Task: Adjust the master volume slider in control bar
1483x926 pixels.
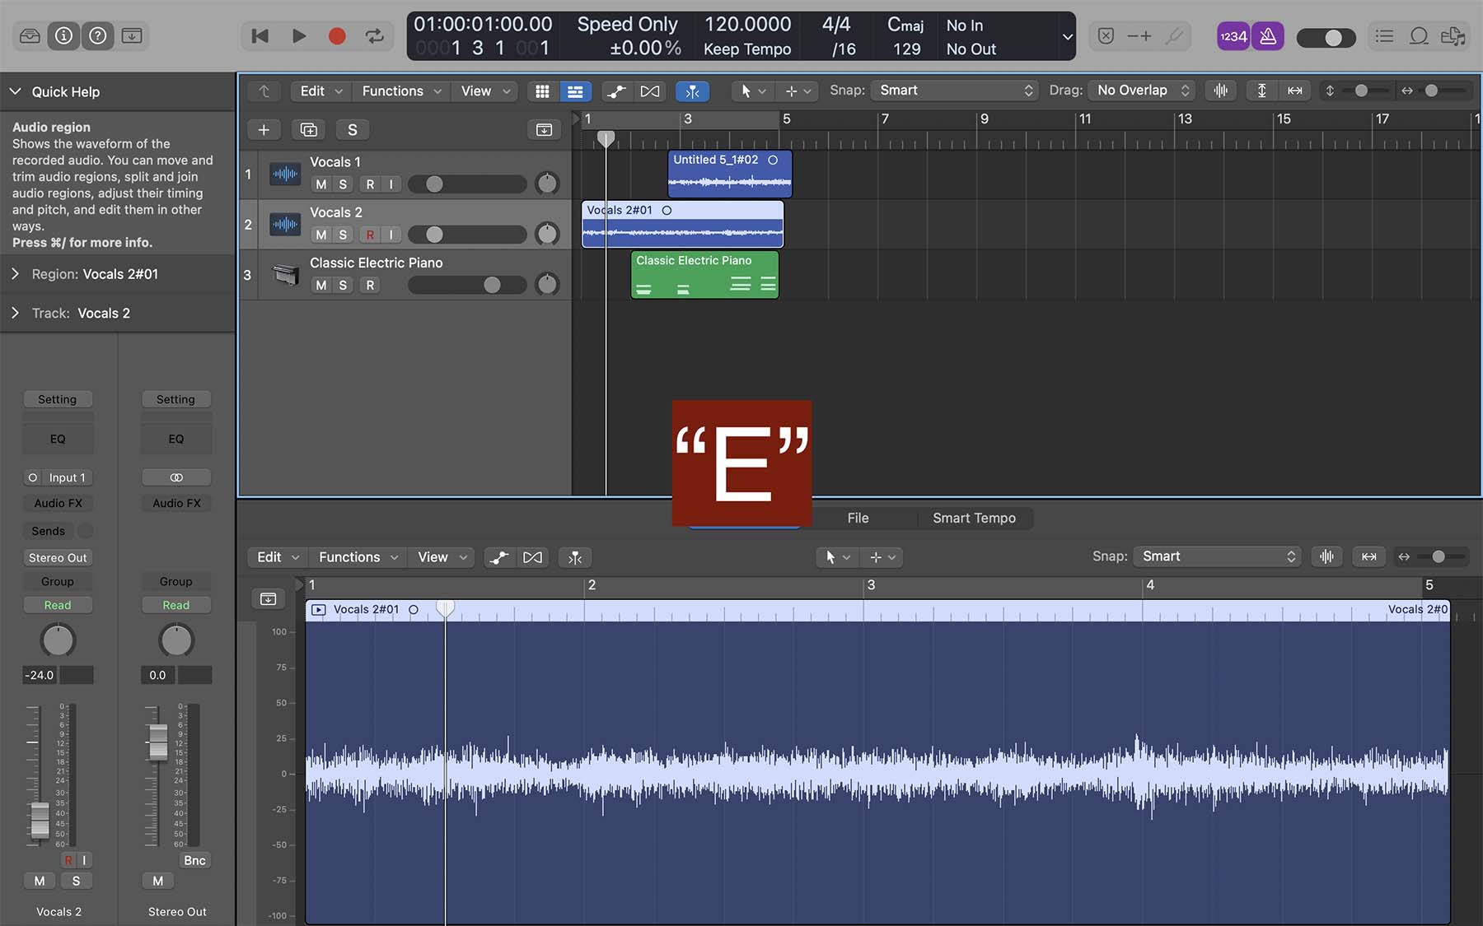Action: click(x=1326, y=38)
